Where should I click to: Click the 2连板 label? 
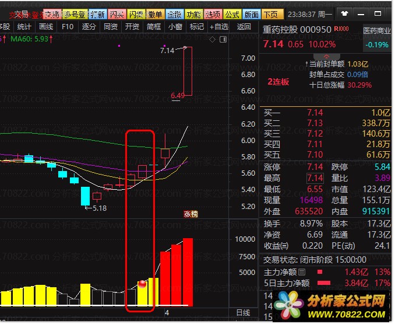pyautogui.click(x=278, y=82)
